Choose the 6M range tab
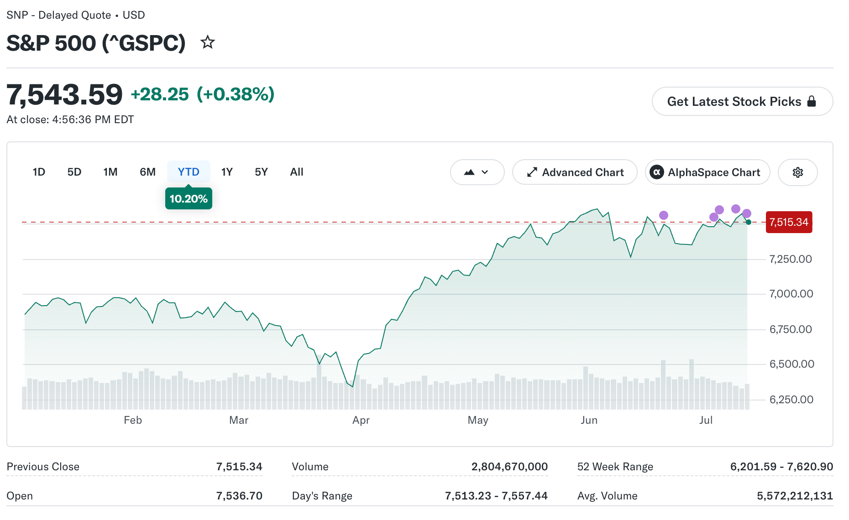 [147, 172]
